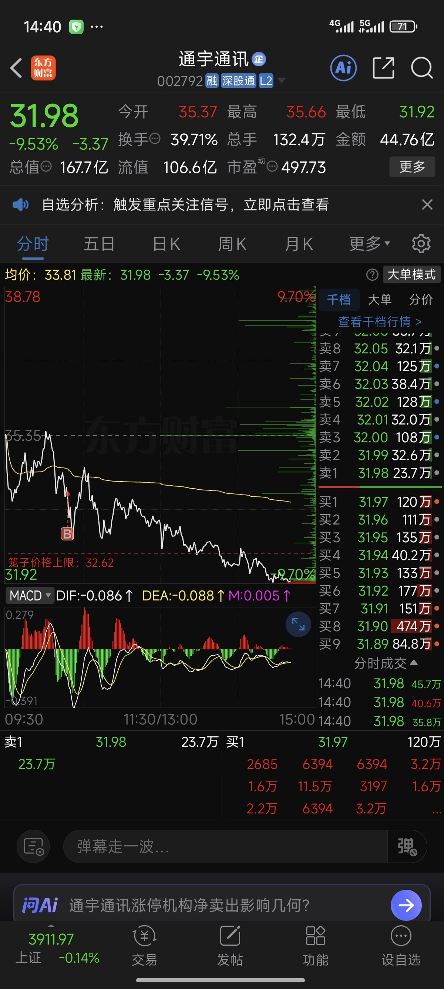Switch to the 月K tab
The width and height of the screenshot is (444, 989).
click(x=299, y=244)
